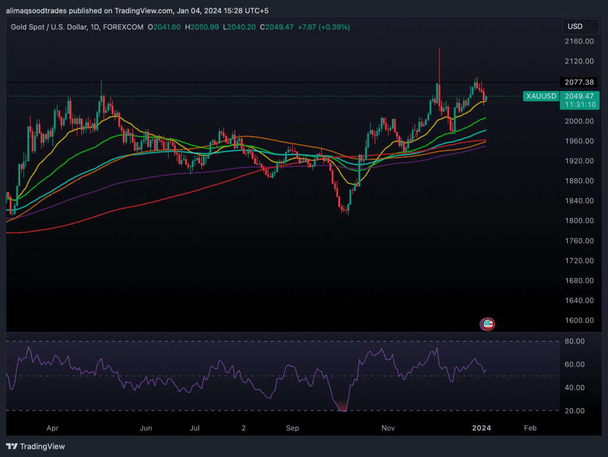Click the teal XAUUSD price label
608x457 pixels.
(x=540, y=96)
